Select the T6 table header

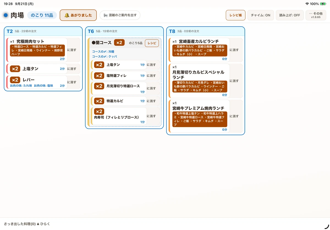tap(124, 31)
